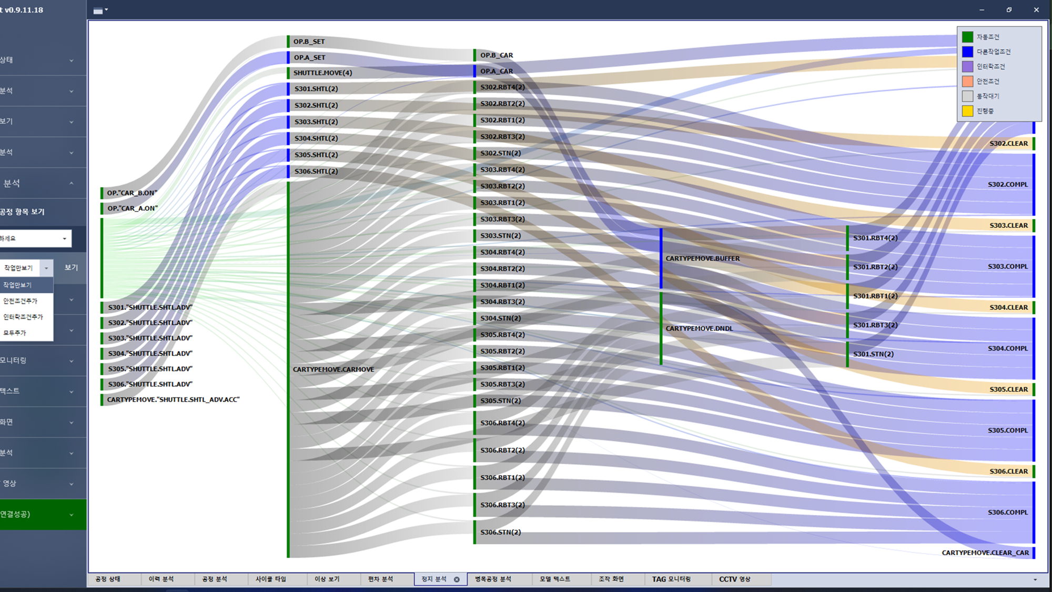This screenshot has height=592, width=1052.
Task: Choose 인터락조건추가 option in list
Action: tap(23, 317)
